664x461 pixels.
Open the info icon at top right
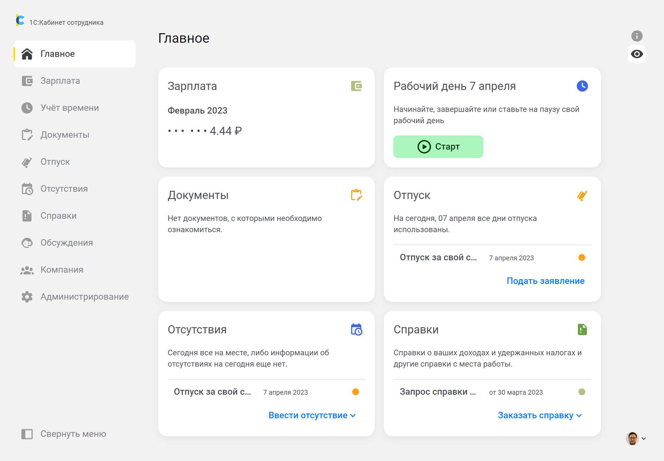(637, 36)
